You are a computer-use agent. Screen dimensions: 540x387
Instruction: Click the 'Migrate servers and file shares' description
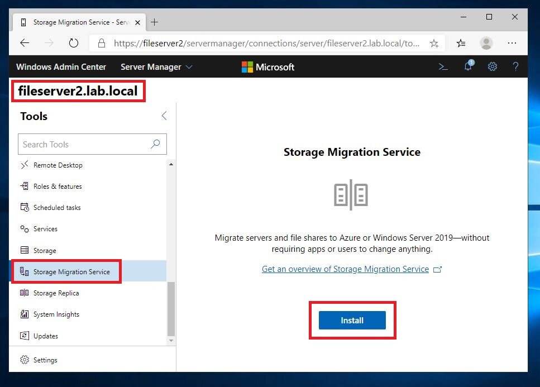pos(352,243)
